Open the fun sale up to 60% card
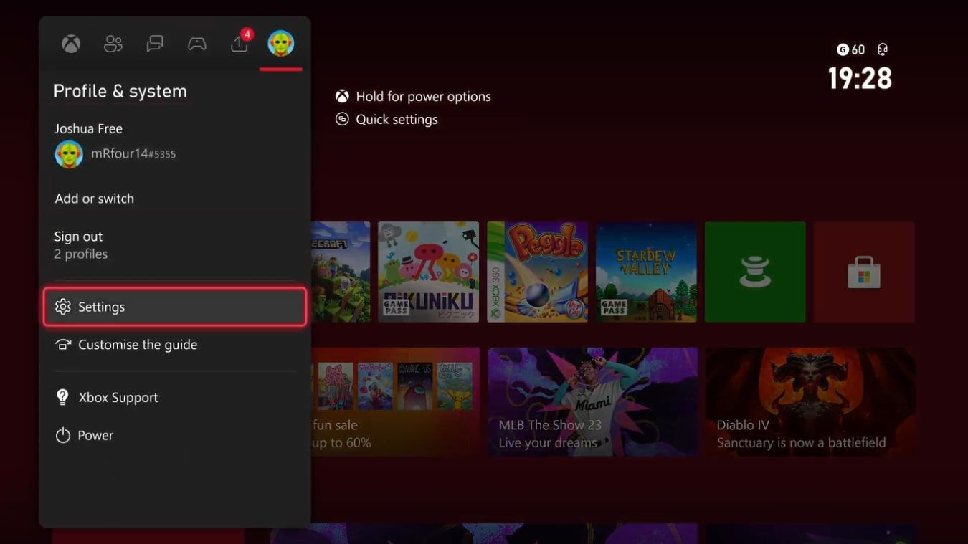 [x=395, y=401]
